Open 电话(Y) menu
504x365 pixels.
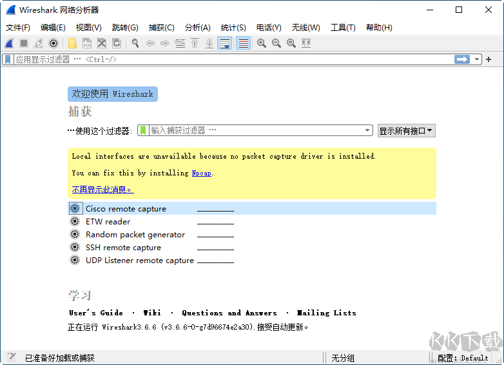click(x=269, y=28)
